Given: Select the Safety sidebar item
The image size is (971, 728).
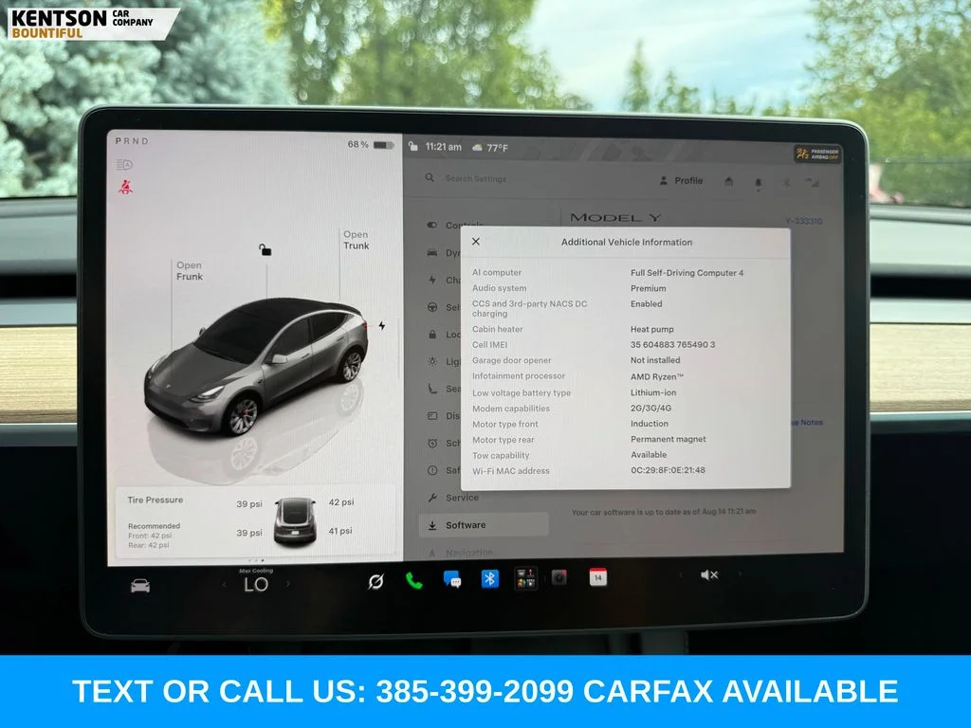Looking at the screenshot, I should tap(443, 470).
